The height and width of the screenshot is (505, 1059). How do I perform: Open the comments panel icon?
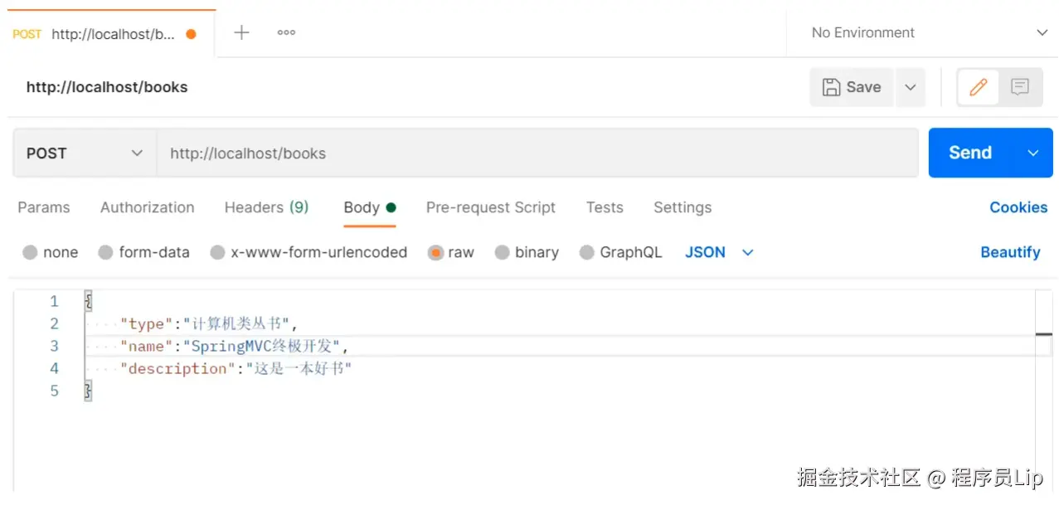pos(1019,87)
